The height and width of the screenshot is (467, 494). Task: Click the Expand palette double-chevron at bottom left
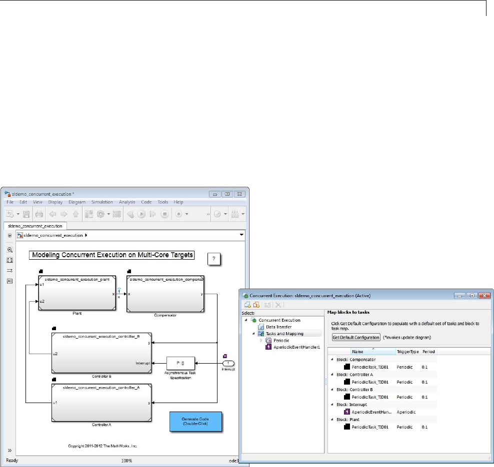click(10, 451)
